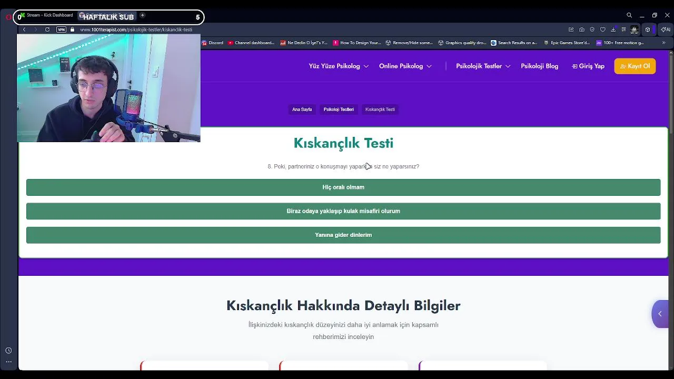The width and height of the screenshot is (674, 379).
Task: Open the Discord bookmark
Action: click(213, 43)
